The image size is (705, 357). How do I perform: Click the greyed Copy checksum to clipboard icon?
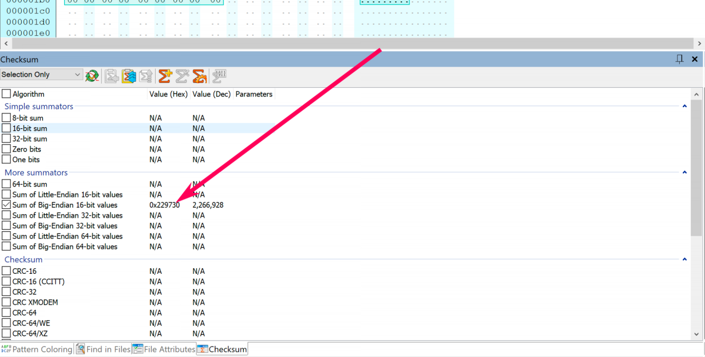112,75
